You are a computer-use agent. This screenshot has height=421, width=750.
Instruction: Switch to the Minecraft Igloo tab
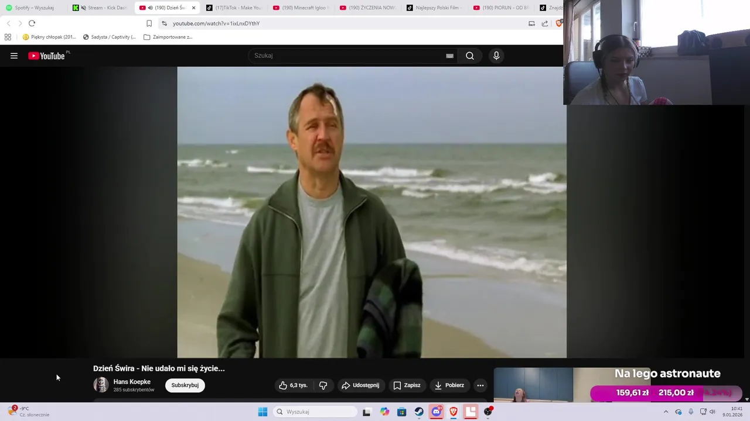pos(301,8)
